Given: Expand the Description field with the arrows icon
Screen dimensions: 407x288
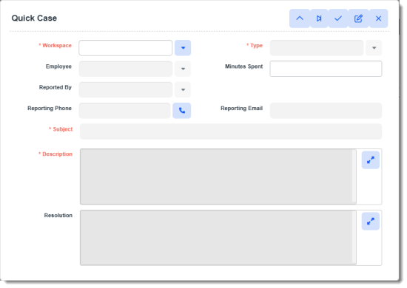Looking at the screenshot, I should 371,160.
